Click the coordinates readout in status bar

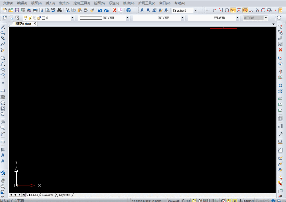[147, 201]
